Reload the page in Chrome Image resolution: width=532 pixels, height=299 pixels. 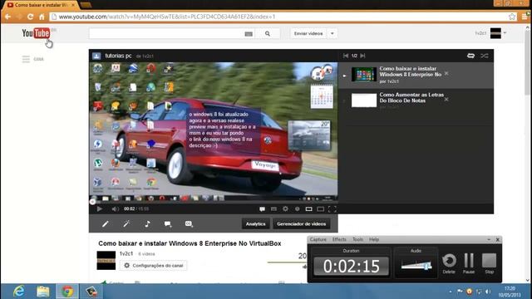[x=30, y=17]
